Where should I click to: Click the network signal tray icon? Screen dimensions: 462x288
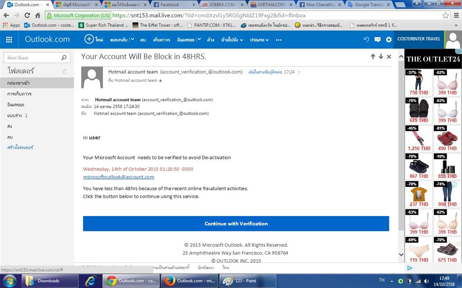[x=418, y=281]
